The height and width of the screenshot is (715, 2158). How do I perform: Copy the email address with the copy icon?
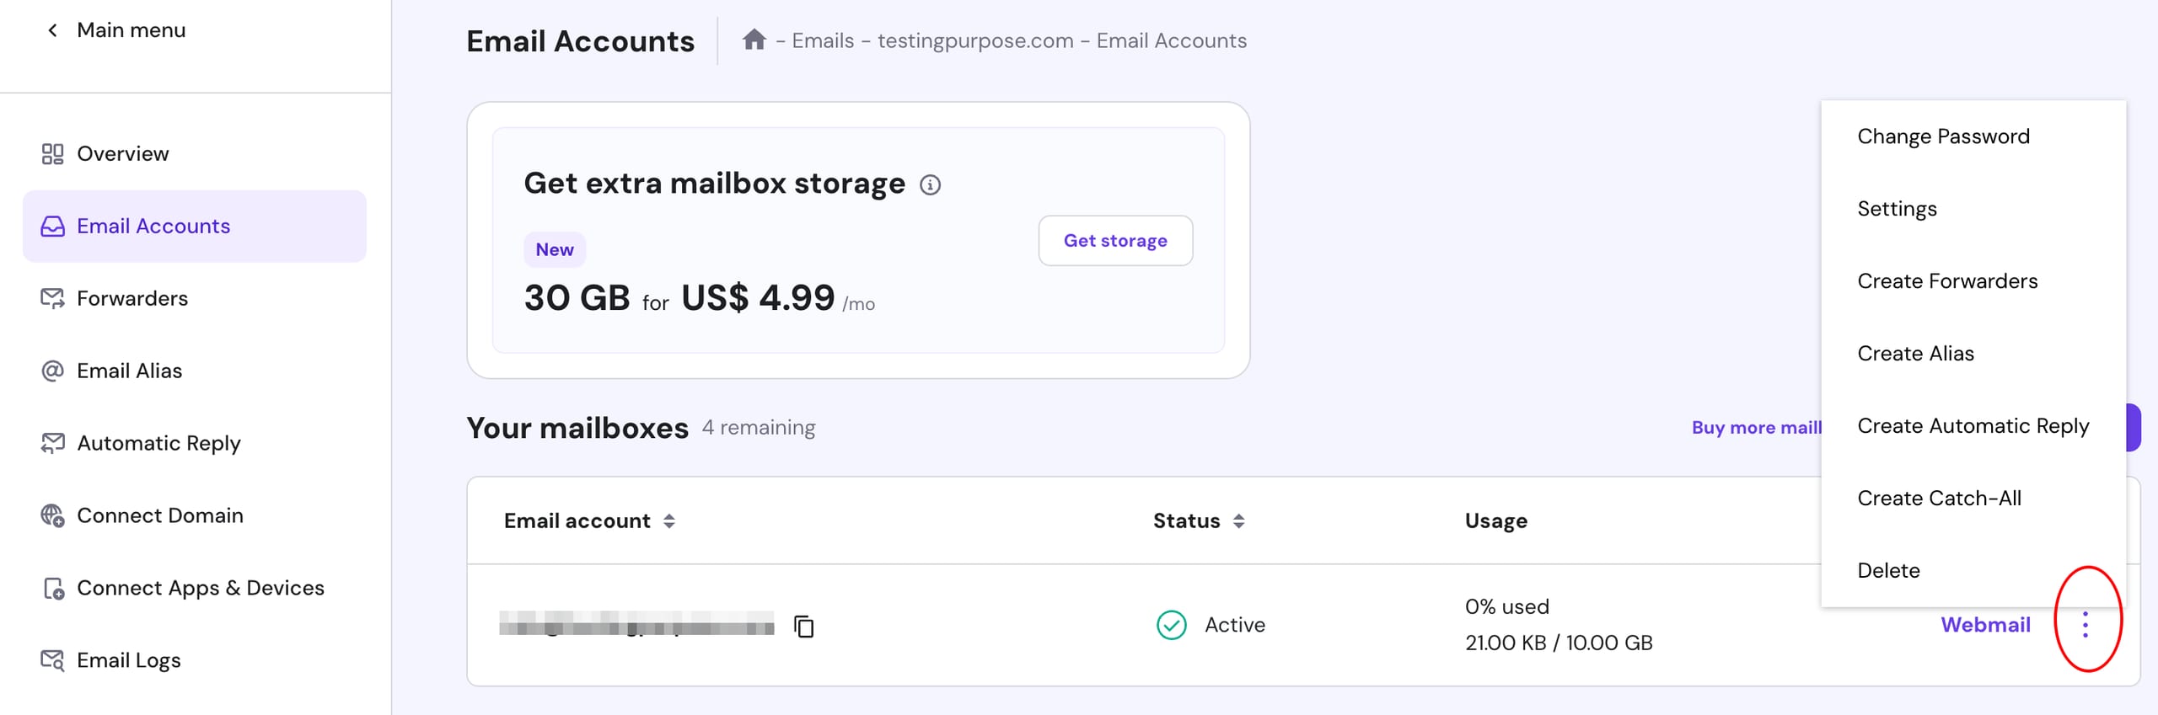804,626
